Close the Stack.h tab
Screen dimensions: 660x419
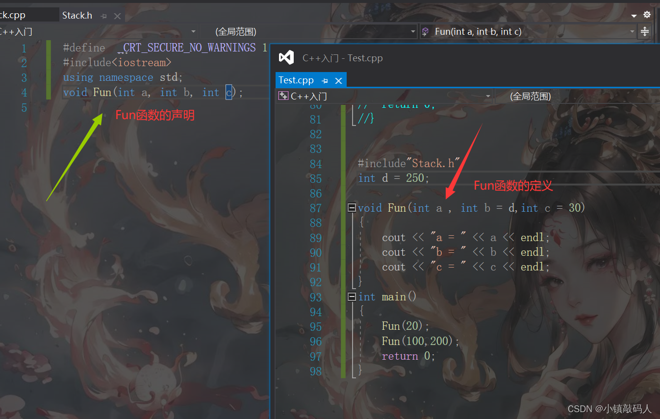point(117,16)
